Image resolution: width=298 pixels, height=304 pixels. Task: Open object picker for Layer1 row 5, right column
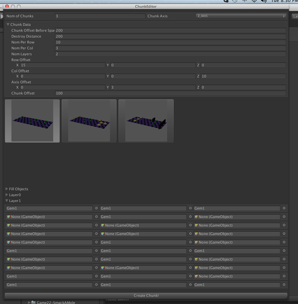pyautogui.click(x=284, y=242)
